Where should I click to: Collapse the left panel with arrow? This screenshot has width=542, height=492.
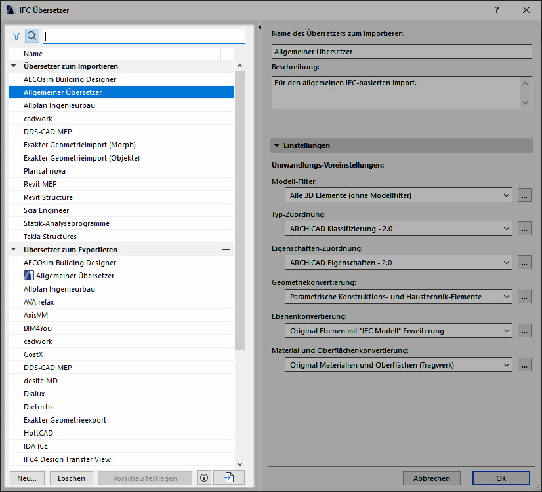tap(260, 27)
